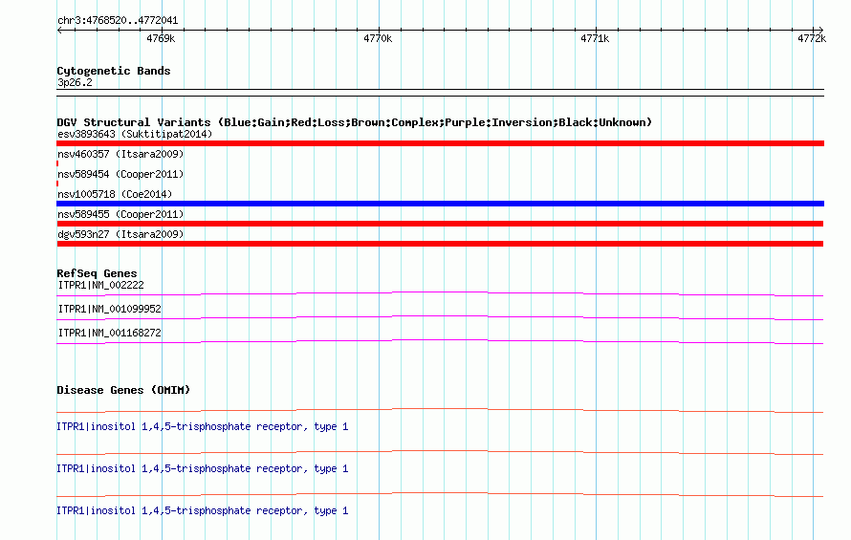Open the first ITPR1 inositol trisphosphate receptor link
The width and height of the screenshot is (851, 540).
pyautogui.click(x=203, y=426)
